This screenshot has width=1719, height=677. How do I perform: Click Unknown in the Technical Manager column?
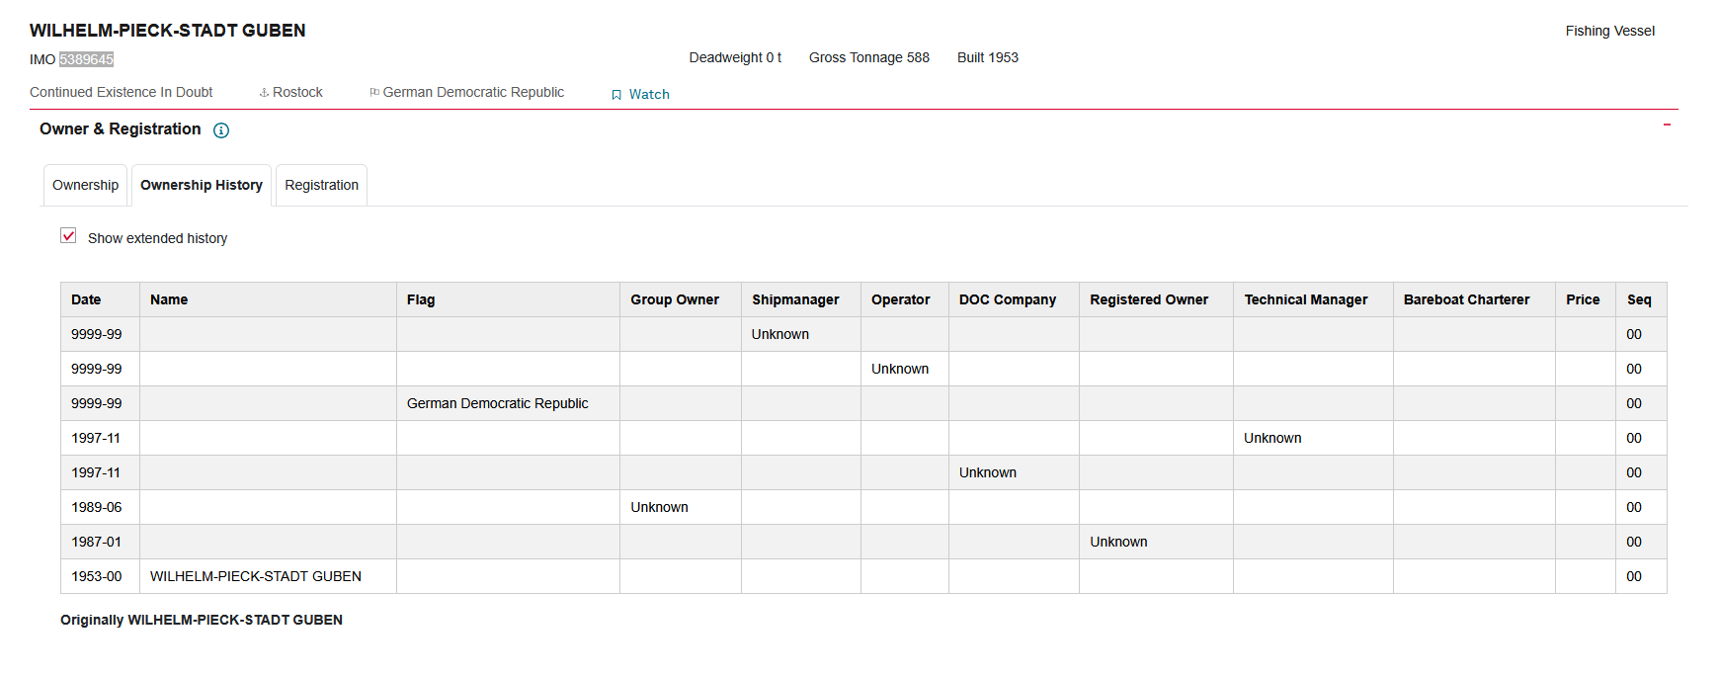click(1272, 438)
